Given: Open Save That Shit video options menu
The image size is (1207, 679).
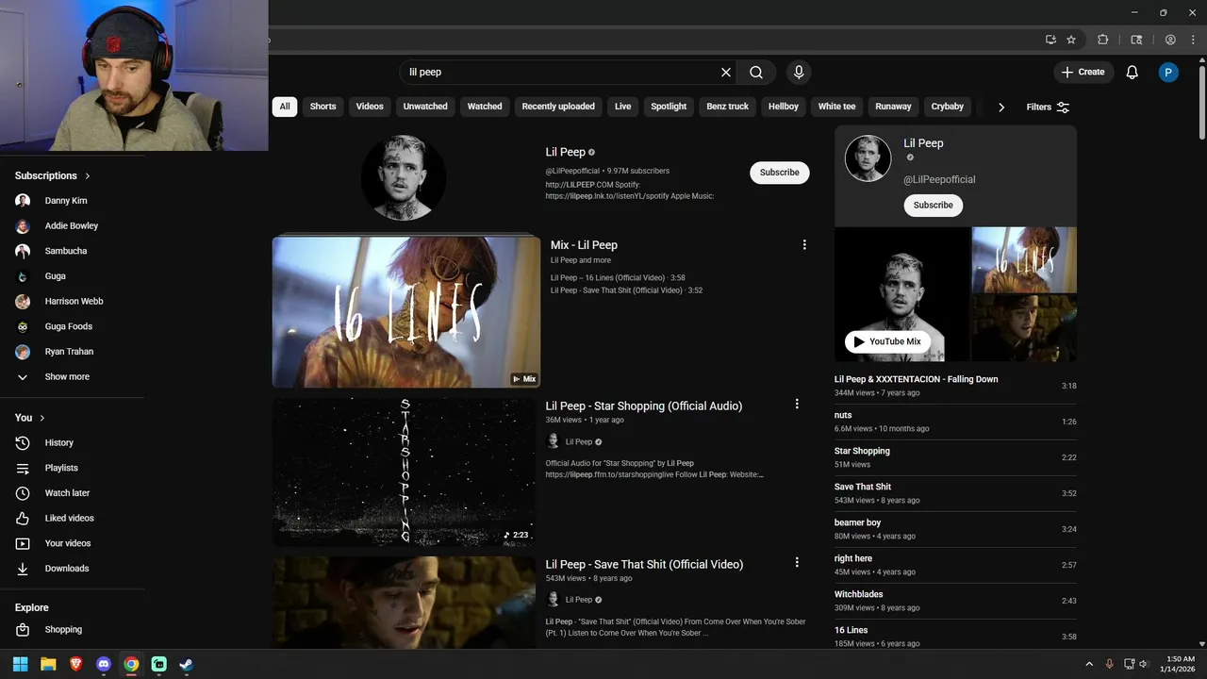Looking at the screenshot, I should 797,562.
